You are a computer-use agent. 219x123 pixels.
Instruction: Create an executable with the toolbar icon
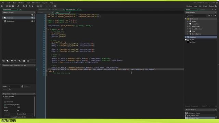click(x=18, y=6)
